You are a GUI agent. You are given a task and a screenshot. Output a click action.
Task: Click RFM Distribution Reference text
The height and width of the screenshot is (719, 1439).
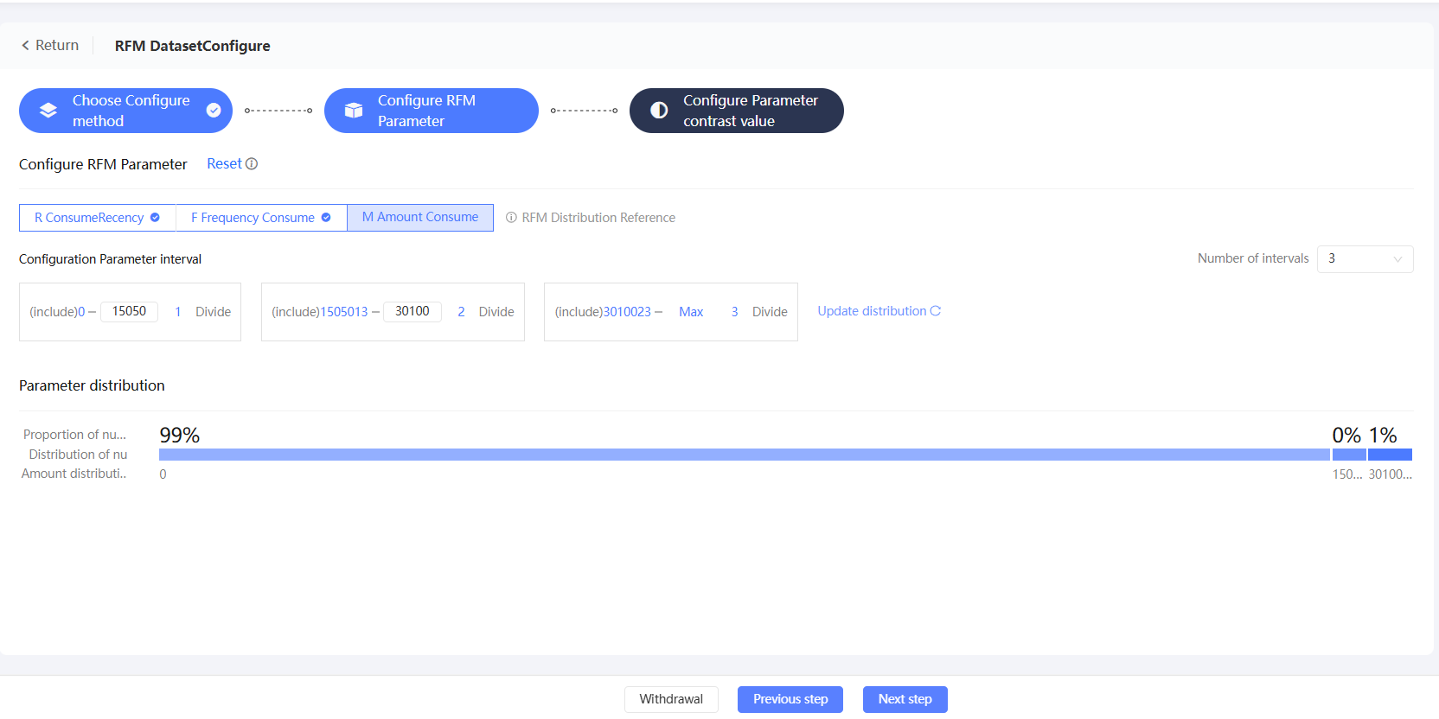click(x=598, y=218)
